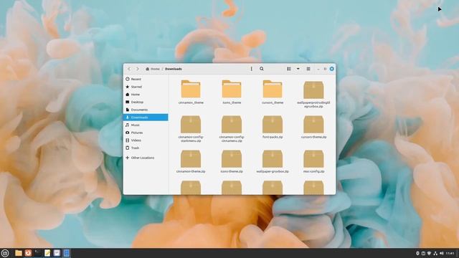Open Starred in the sidebar

click(146, 87)
